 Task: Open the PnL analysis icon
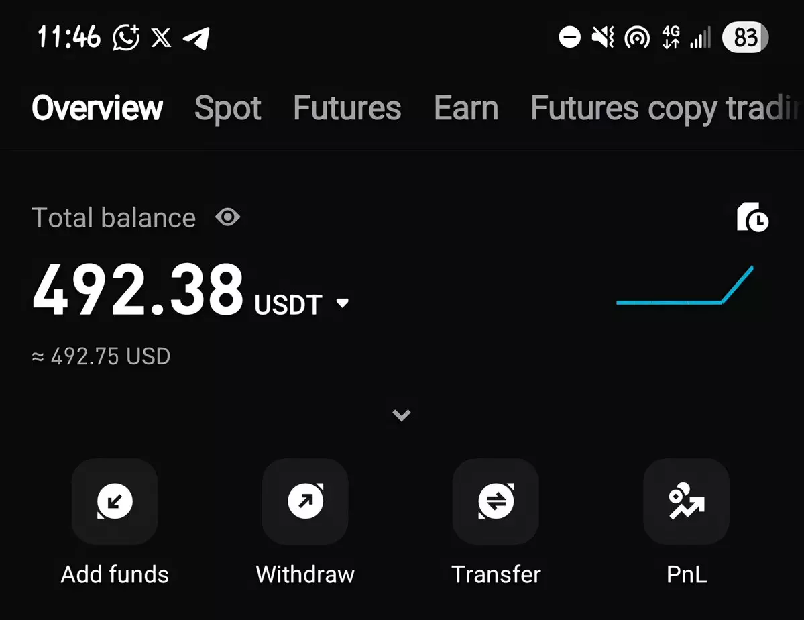pyautogui.click(x=686, y=501)
